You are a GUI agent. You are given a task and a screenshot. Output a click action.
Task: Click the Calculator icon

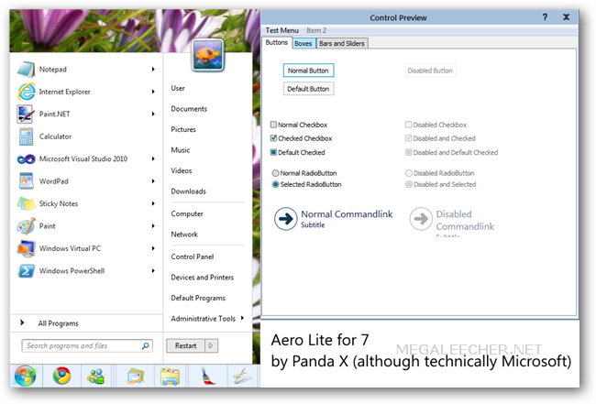(x=26, y=136)
